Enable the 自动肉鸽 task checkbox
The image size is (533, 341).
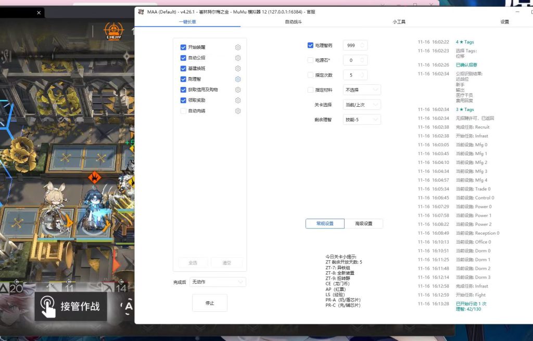183,111
